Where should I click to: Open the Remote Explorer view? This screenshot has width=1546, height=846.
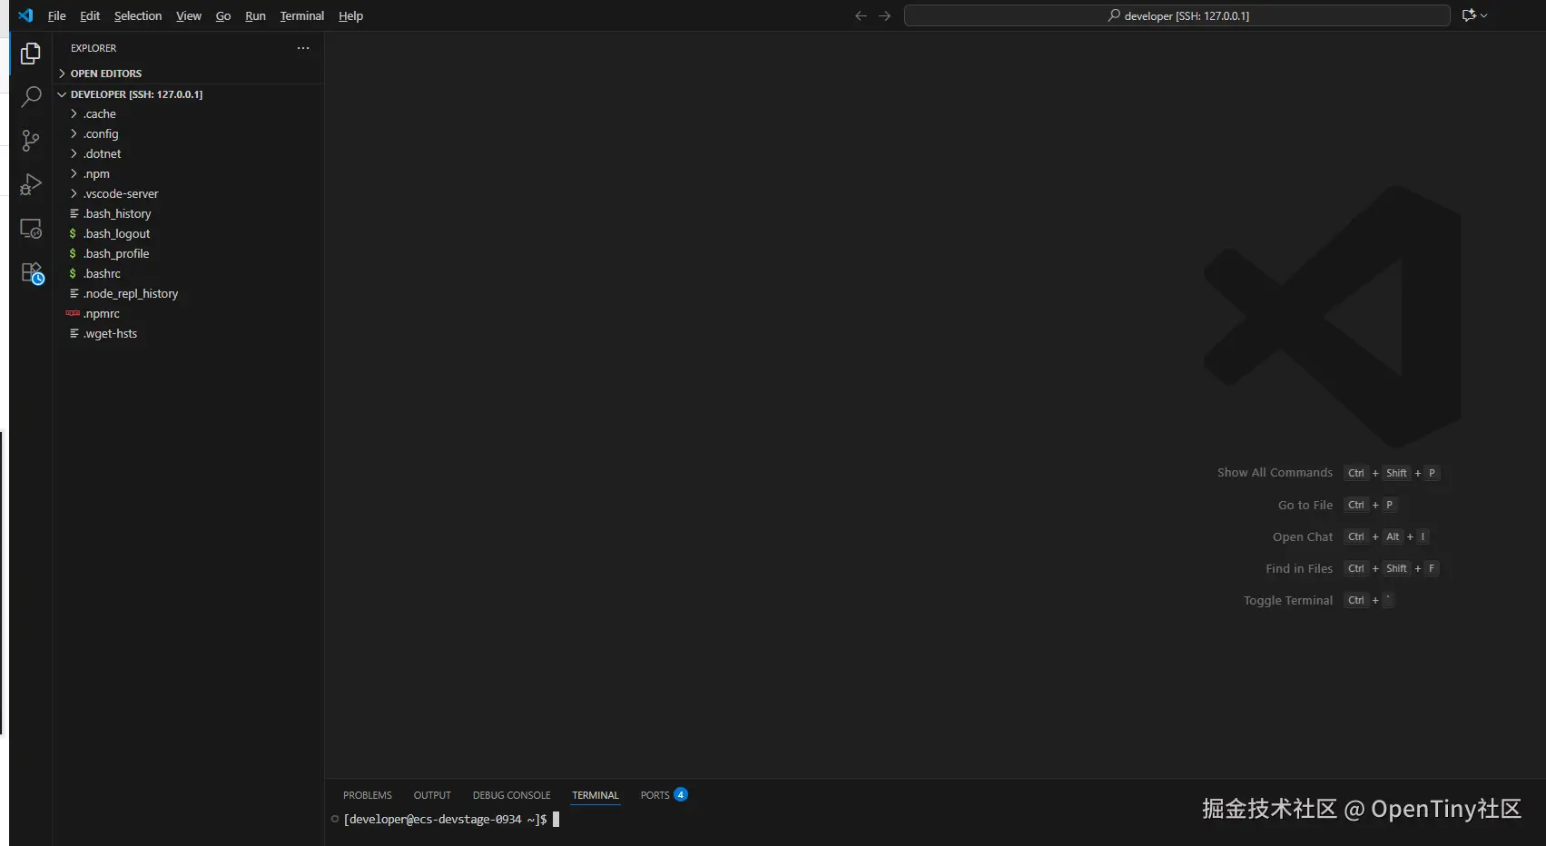tap(31, 229)
